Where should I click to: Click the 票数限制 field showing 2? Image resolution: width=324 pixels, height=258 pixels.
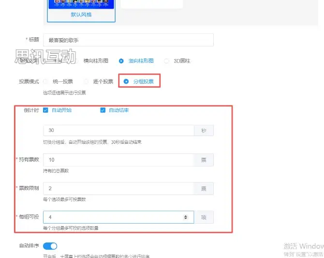coord(118,188)
